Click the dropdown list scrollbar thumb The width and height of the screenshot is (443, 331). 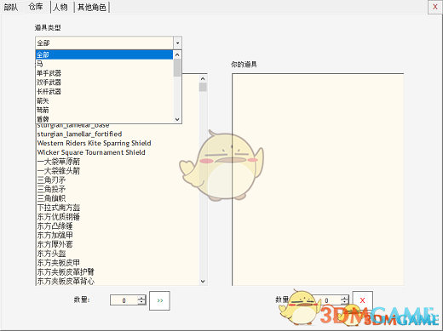click(177, 67)
